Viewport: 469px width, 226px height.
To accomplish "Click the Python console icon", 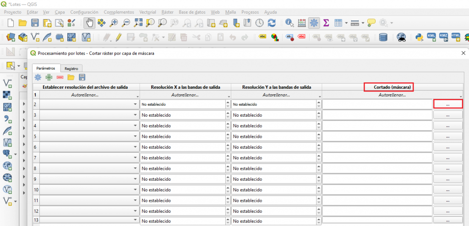I will tap(419, 37).
